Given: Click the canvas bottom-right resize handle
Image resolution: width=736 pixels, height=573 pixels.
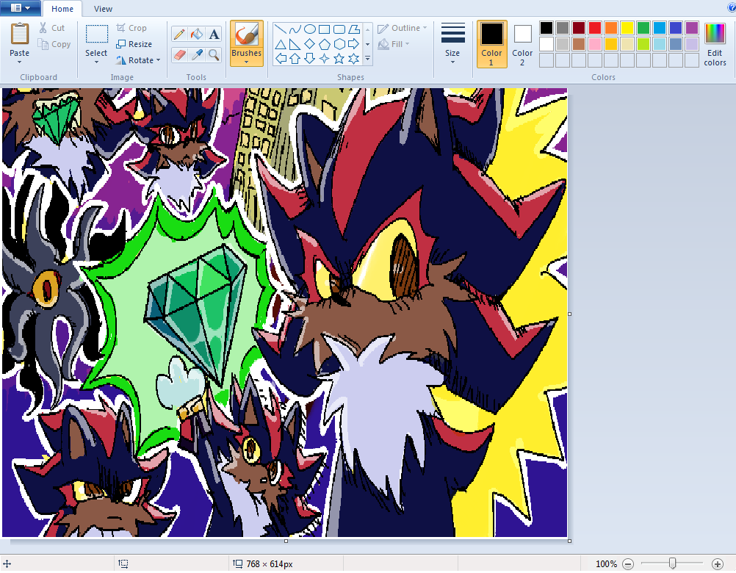Looking at the screenshot, I should pyautogui.click(x=569, y=541).
